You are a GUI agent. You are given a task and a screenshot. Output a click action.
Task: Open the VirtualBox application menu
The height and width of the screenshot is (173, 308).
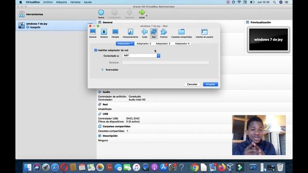[33, 2]
